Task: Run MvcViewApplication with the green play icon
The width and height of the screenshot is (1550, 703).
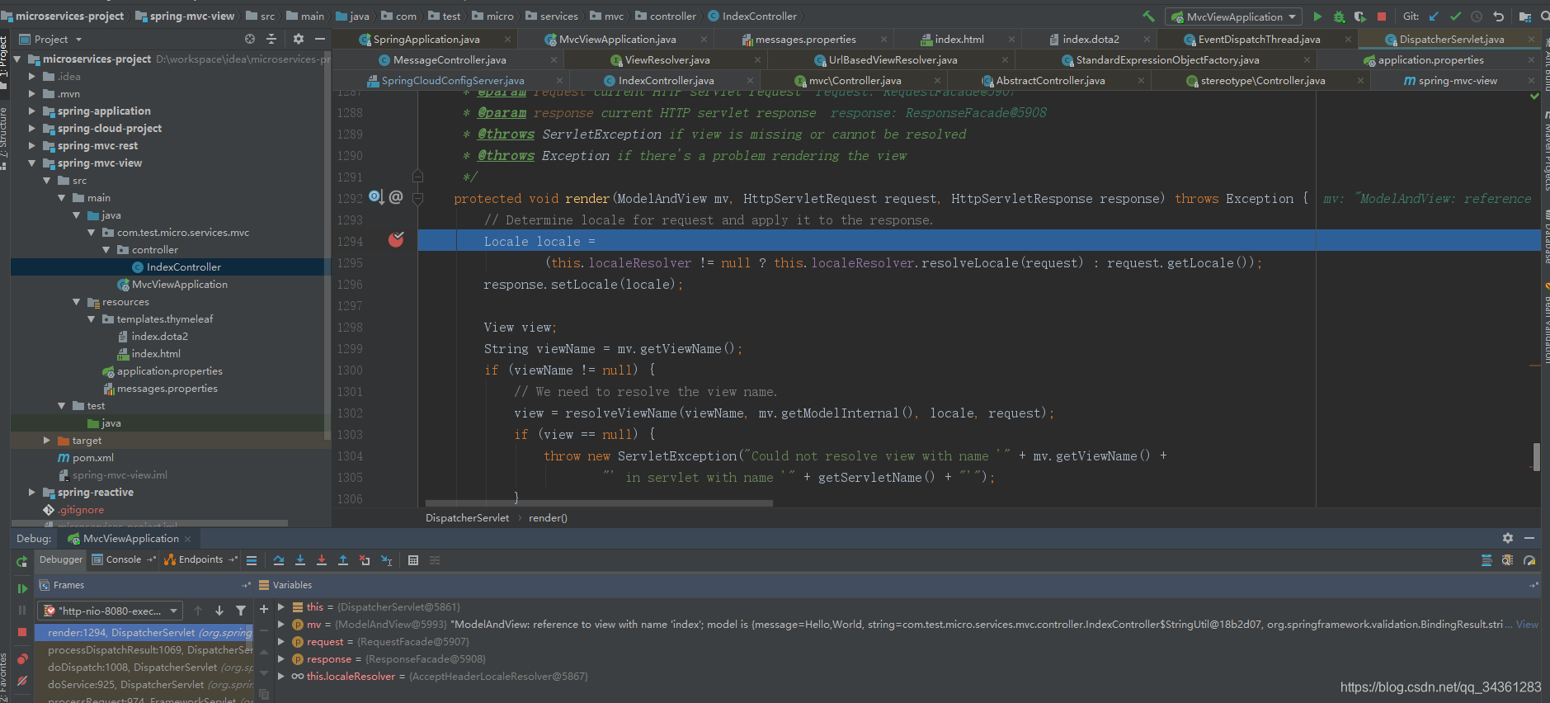Action: pos(1317,17)
